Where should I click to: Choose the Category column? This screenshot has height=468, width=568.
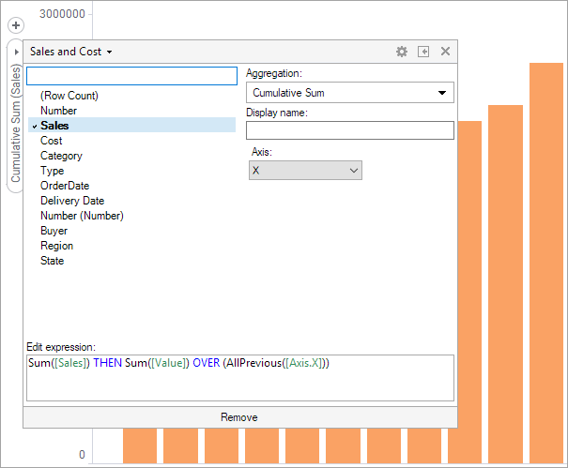[61, 156]
